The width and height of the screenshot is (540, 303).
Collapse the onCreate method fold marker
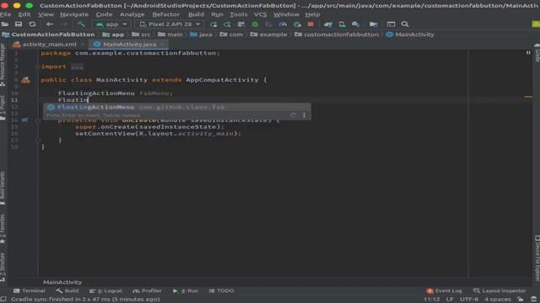tap(37, 120)
